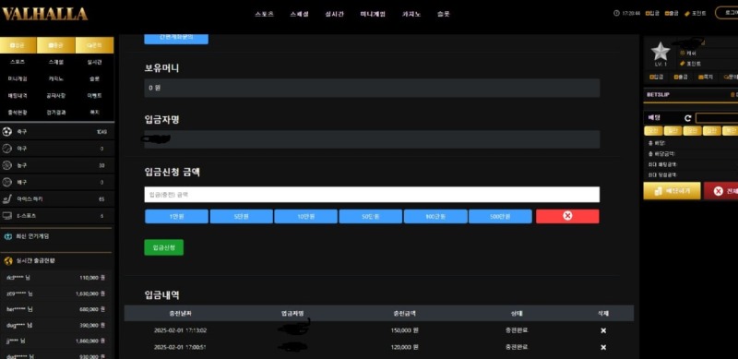This screenshot has height=359, width=738.
Task: Delete the 120,000 원 deposit record
Action: pos(603,347)
